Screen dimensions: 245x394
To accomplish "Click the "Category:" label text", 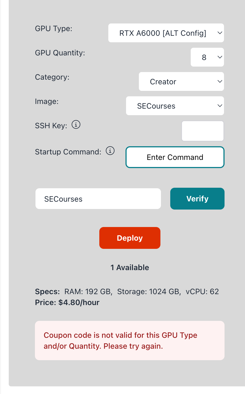I will click(52, 77).
